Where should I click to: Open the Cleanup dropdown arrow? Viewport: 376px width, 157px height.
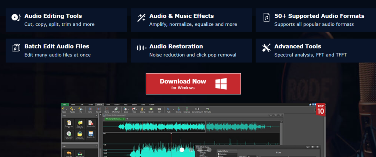tap(145, 110)
